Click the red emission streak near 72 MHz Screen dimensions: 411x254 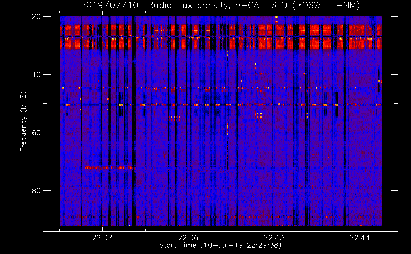109,168
